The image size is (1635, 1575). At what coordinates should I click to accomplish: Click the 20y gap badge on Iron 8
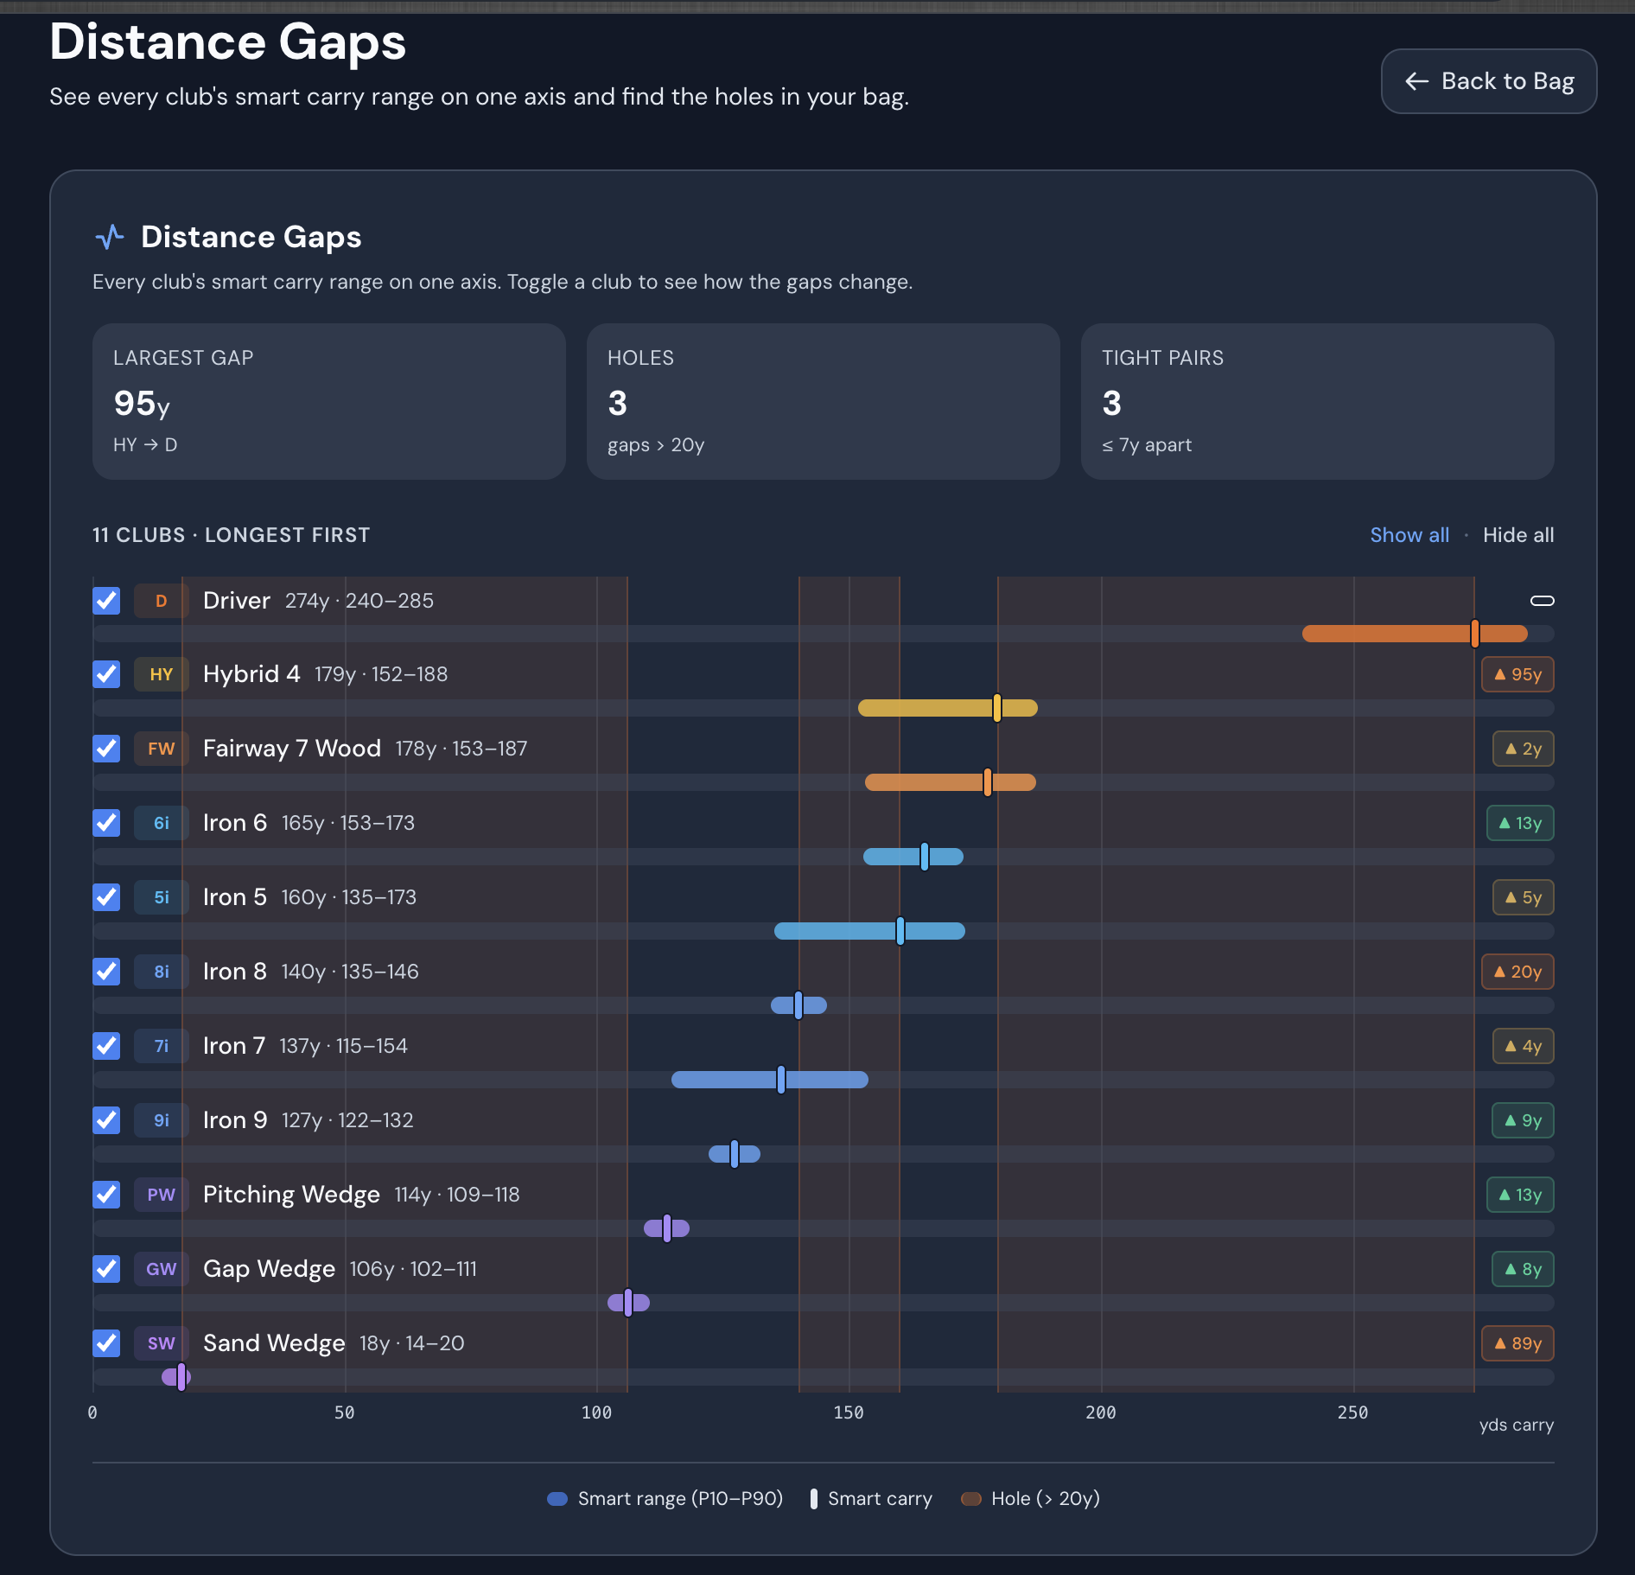click(1517, 972)
